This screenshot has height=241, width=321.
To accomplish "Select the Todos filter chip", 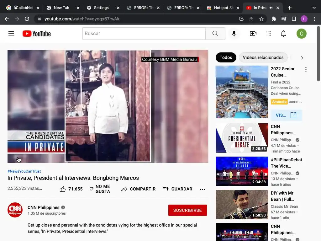I will point(226,57).
